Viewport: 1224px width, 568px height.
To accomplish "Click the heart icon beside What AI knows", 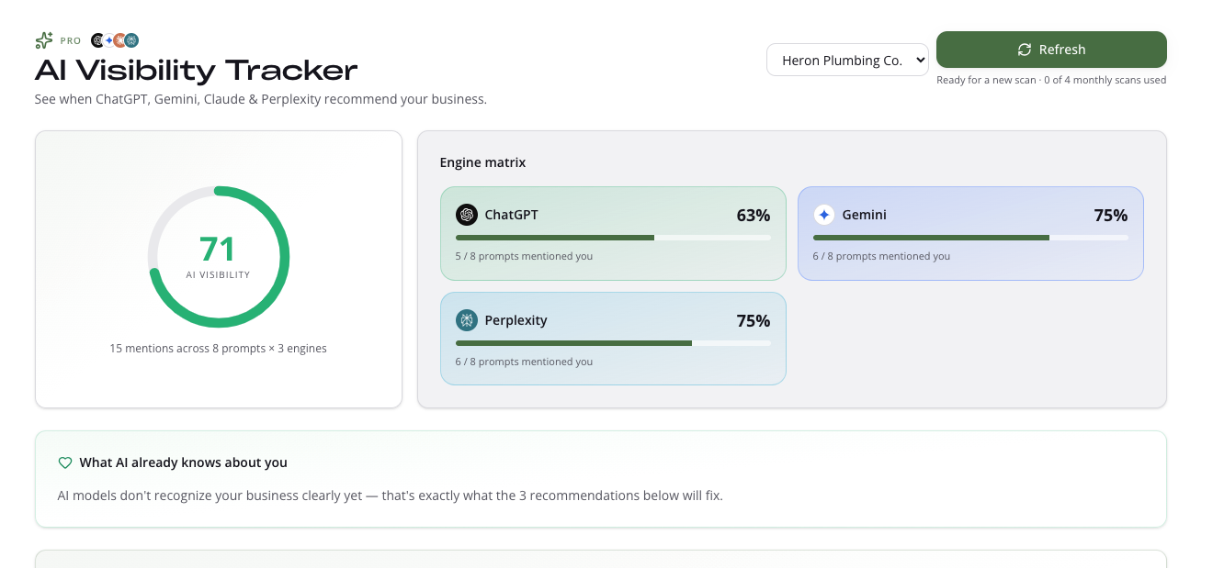I will tap(65, 462).
